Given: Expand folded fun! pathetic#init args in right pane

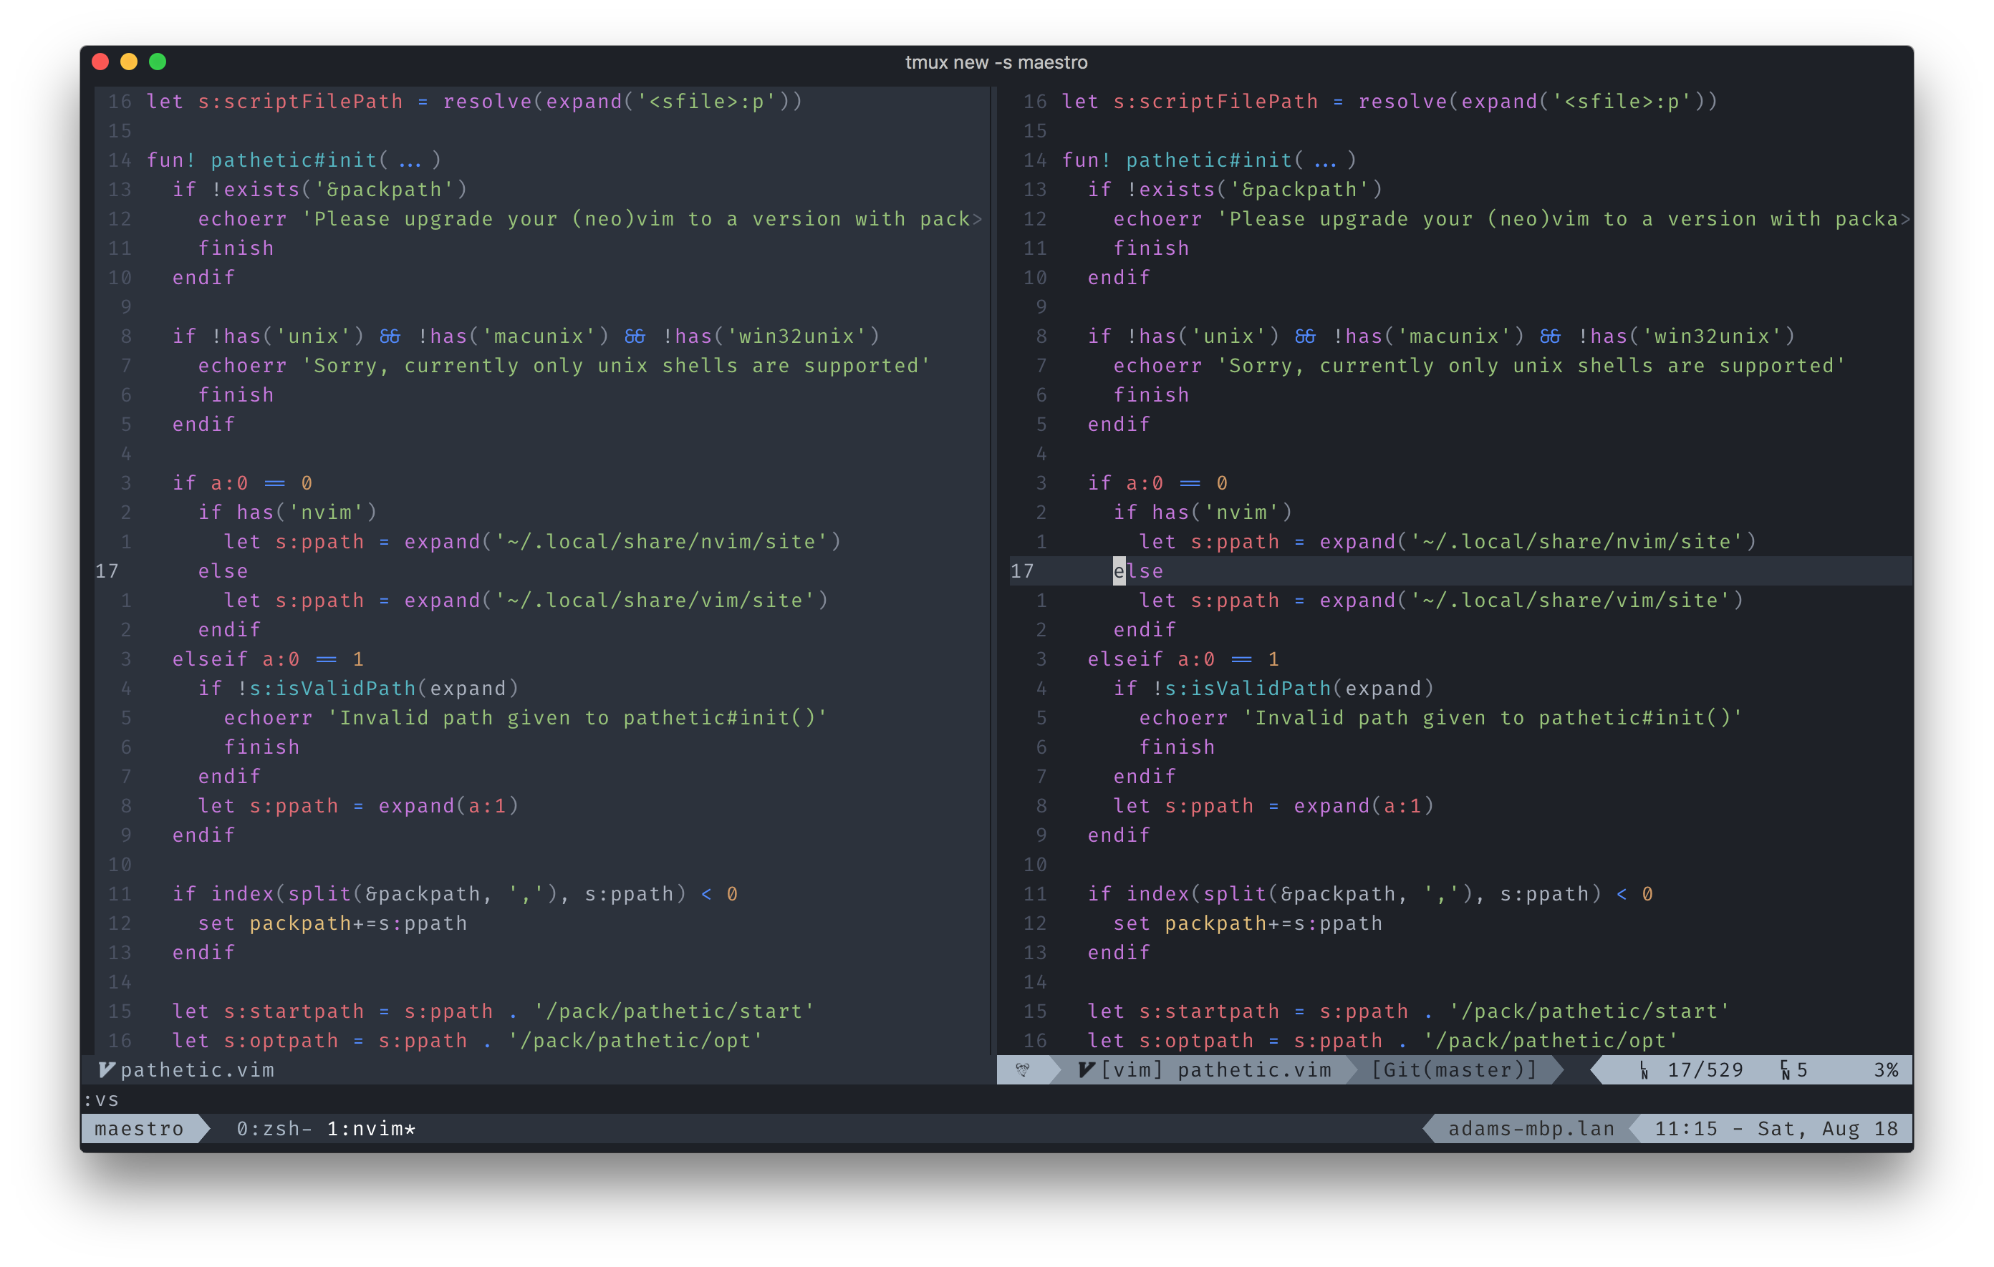Looking at the screenshot, I should pos(1325,160).
